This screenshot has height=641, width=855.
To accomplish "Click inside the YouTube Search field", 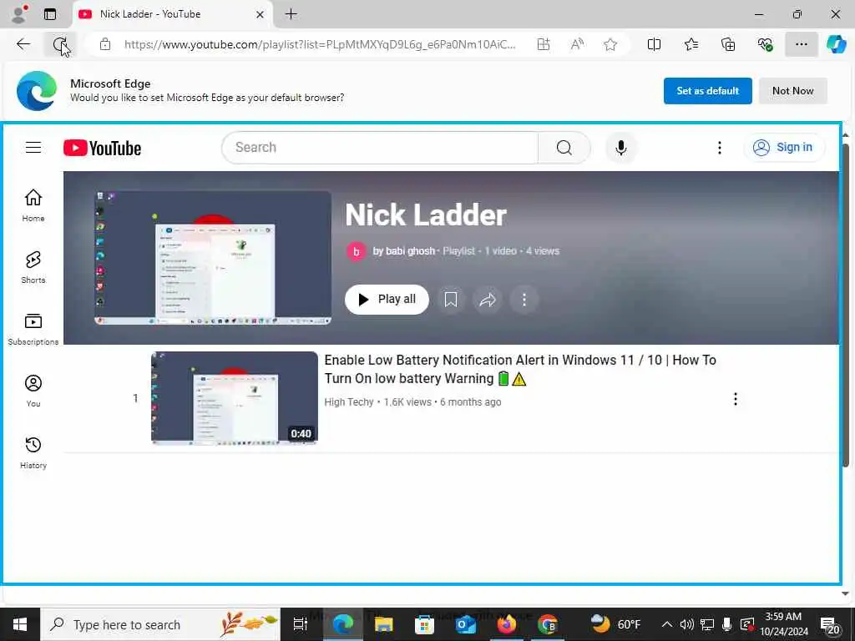I will point(380,147).
